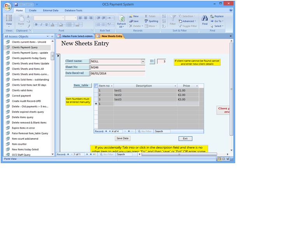Open the Select dropdown in Find group
Screen dimensions: 299x239
point(217,26)
